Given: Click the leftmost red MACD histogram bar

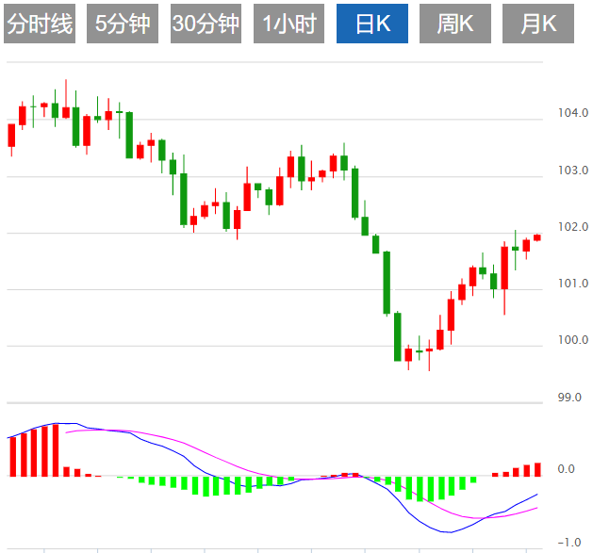Looking at the screenshot, I should 12,456.
